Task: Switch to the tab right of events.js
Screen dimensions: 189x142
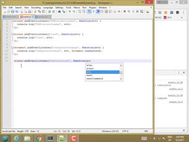Action: click(x=43, y=17)
